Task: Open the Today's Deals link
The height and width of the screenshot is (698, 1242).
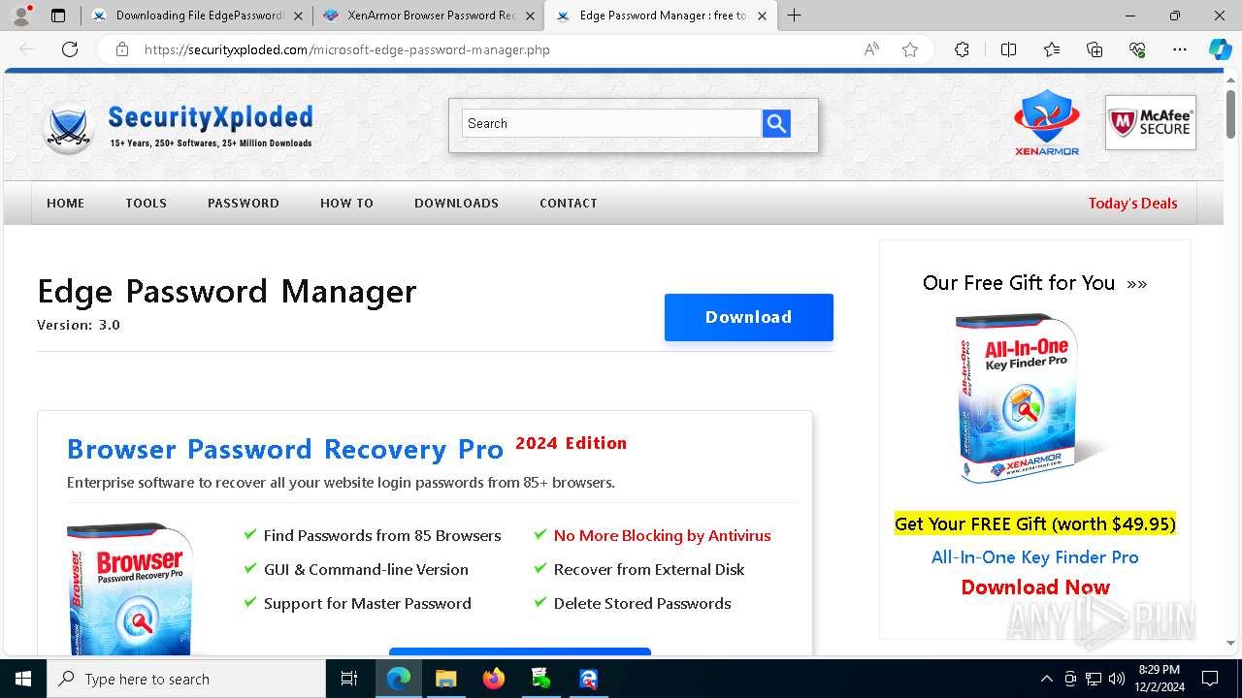Action: point(1132,203)
